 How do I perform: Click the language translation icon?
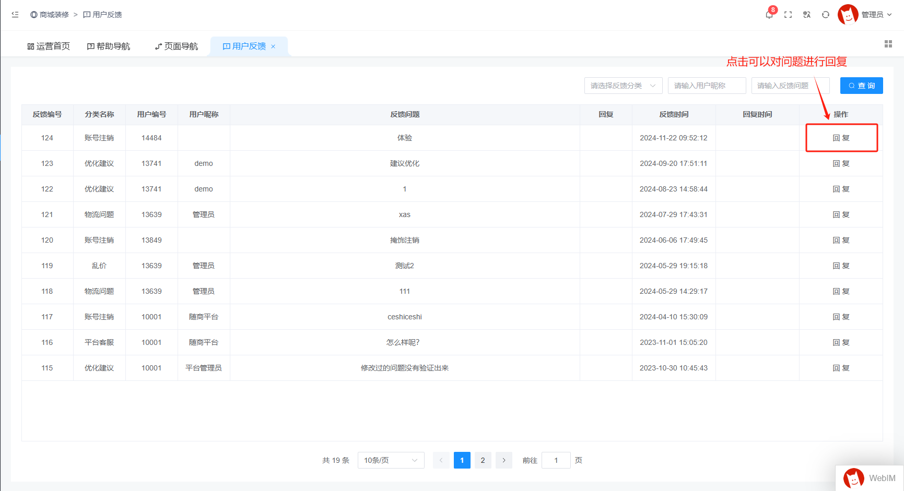click(x=807, y=15)
